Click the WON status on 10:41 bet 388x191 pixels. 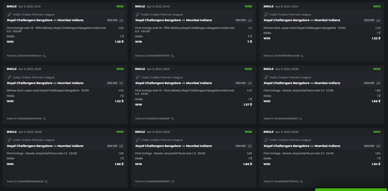(120, 6)
